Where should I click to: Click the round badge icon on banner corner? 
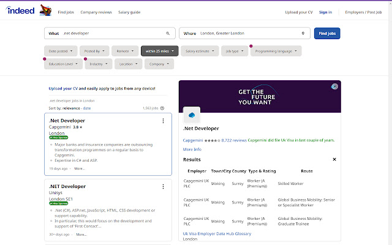[x=334, y=86]
